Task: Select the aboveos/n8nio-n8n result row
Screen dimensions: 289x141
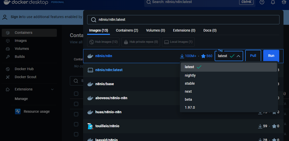Action: (183, 98)
